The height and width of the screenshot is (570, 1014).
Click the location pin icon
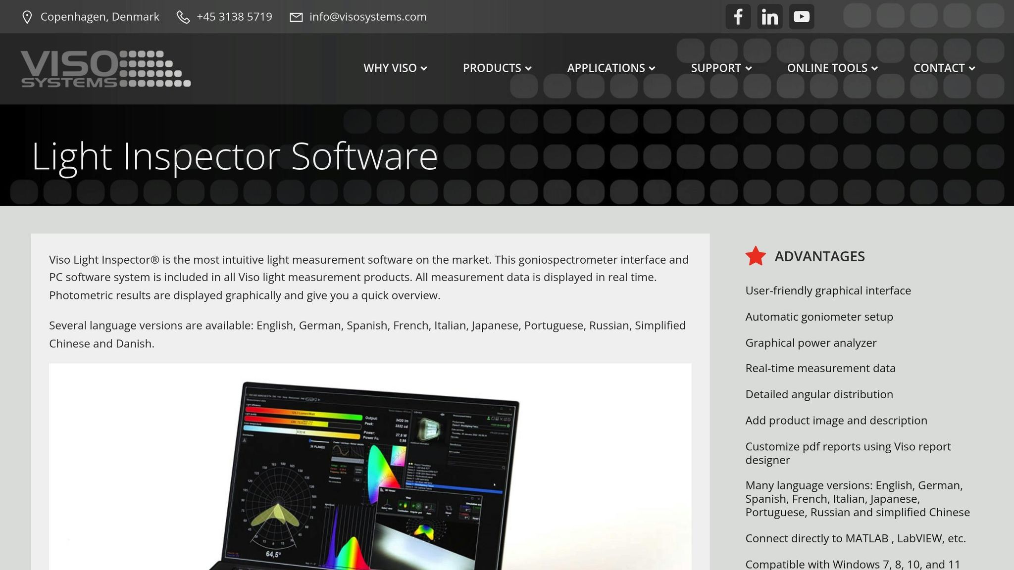[x=27, y=16]
